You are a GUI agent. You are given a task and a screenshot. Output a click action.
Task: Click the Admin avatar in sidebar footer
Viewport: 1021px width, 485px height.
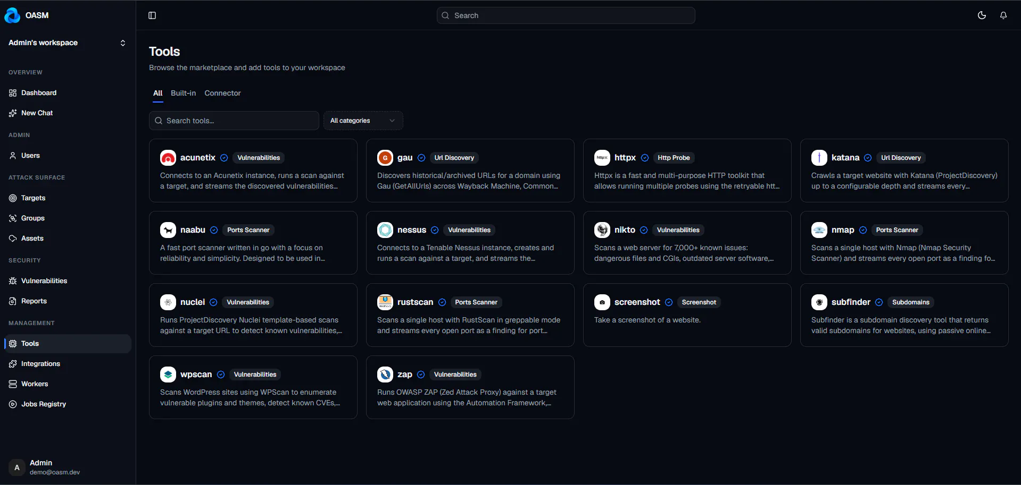(17, 467)
